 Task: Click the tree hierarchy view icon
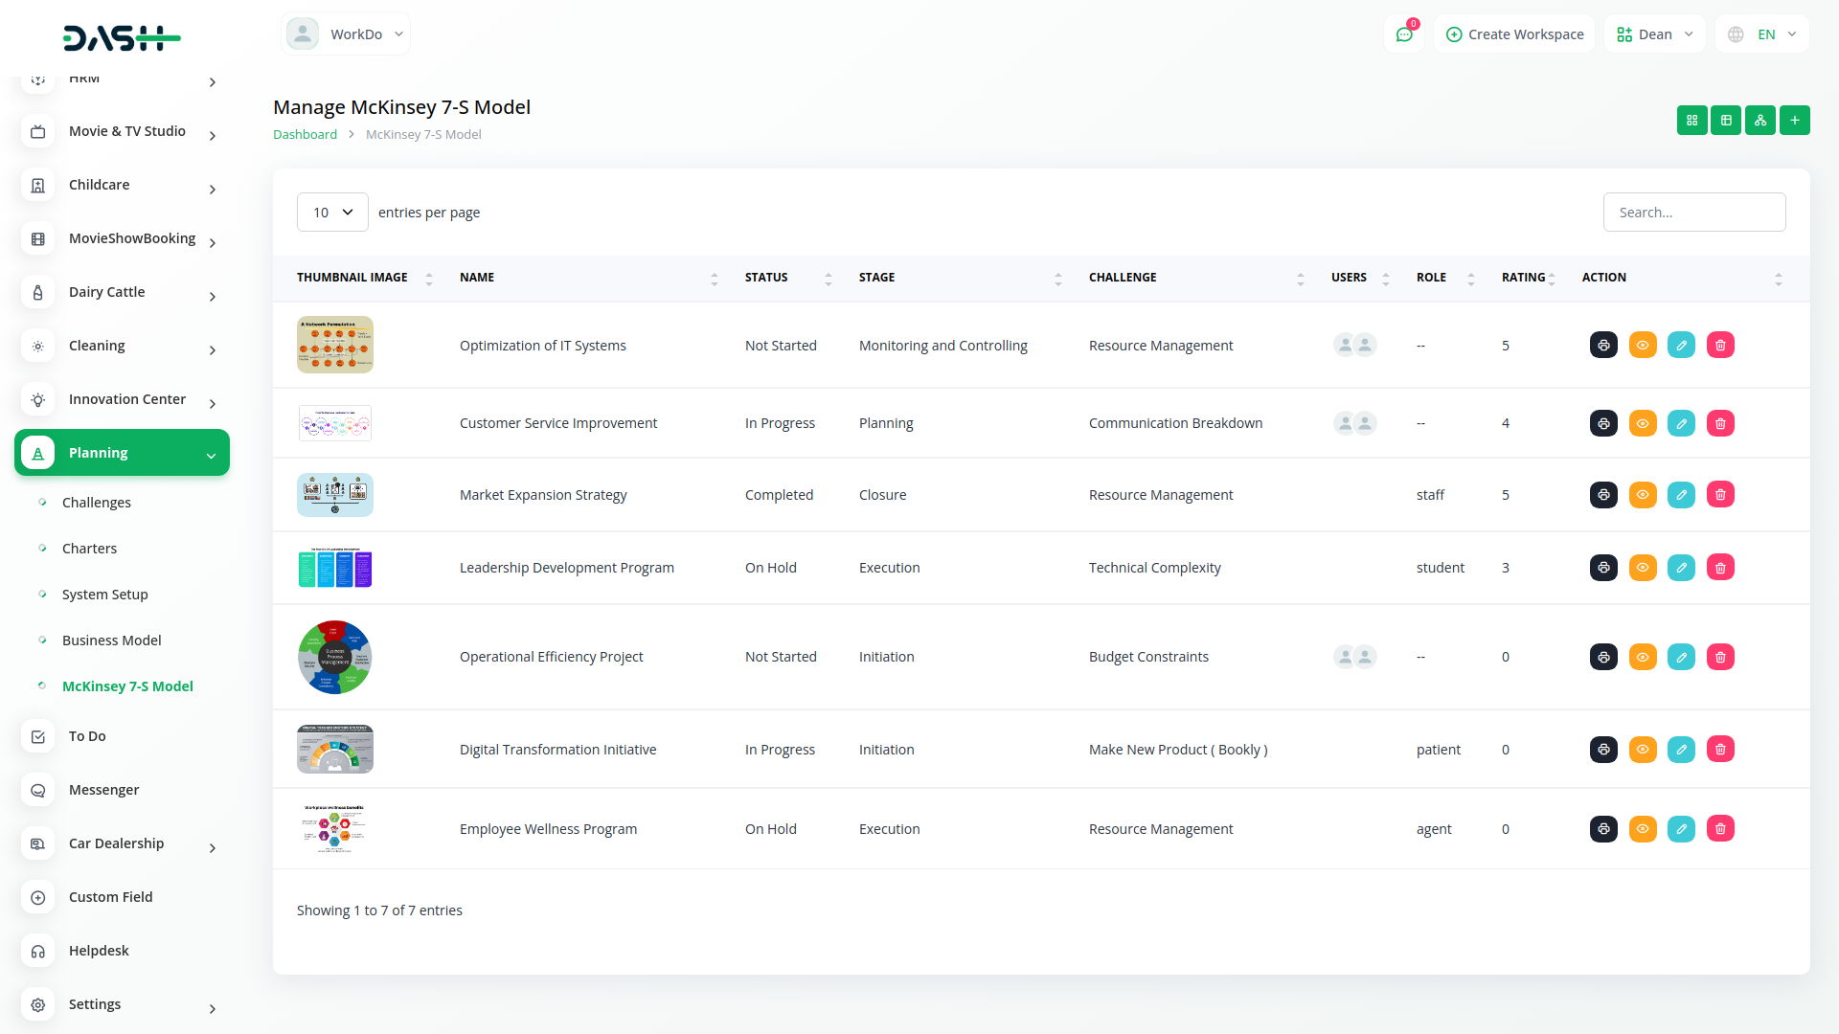tap(1760, 121)
